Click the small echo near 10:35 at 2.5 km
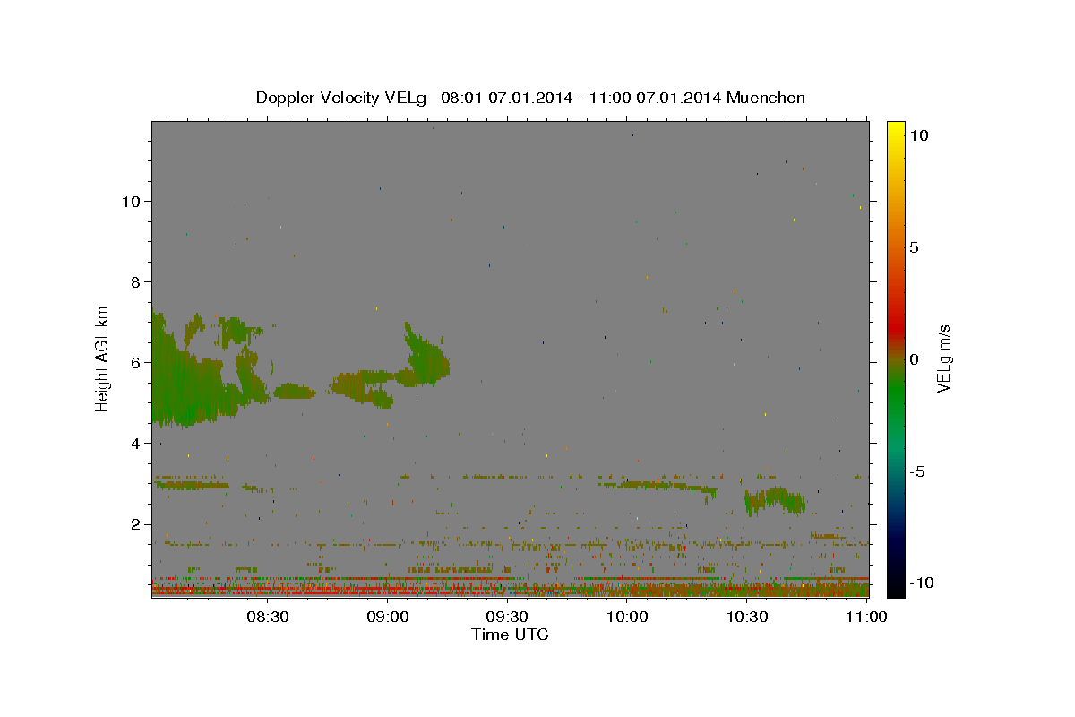The height and width of the screenshot is (717, 1075). [775, 500]
